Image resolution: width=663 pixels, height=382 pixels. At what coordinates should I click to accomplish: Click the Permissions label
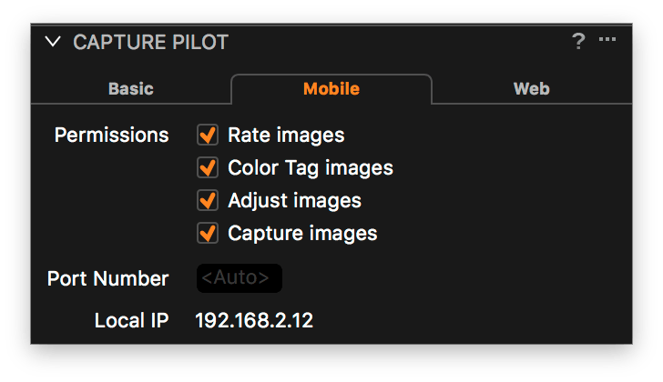pyautogui.click(x=112, y=136)
